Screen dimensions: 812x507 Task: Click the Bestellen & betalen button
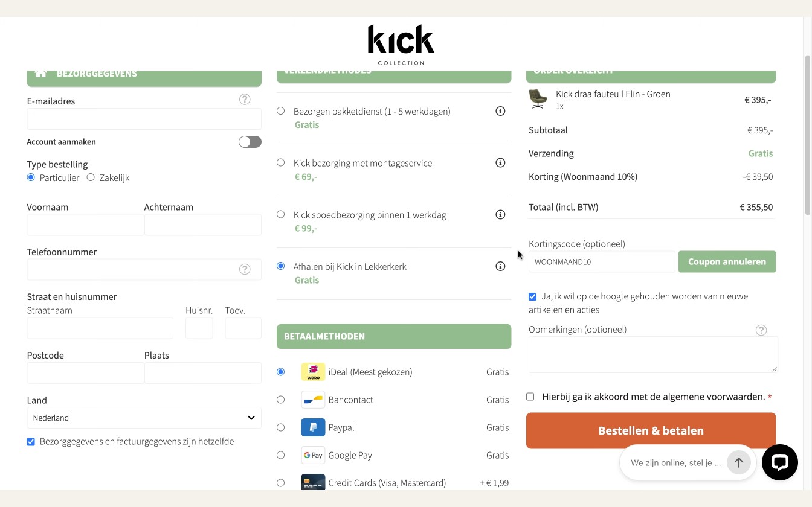(x=651, y=431)
